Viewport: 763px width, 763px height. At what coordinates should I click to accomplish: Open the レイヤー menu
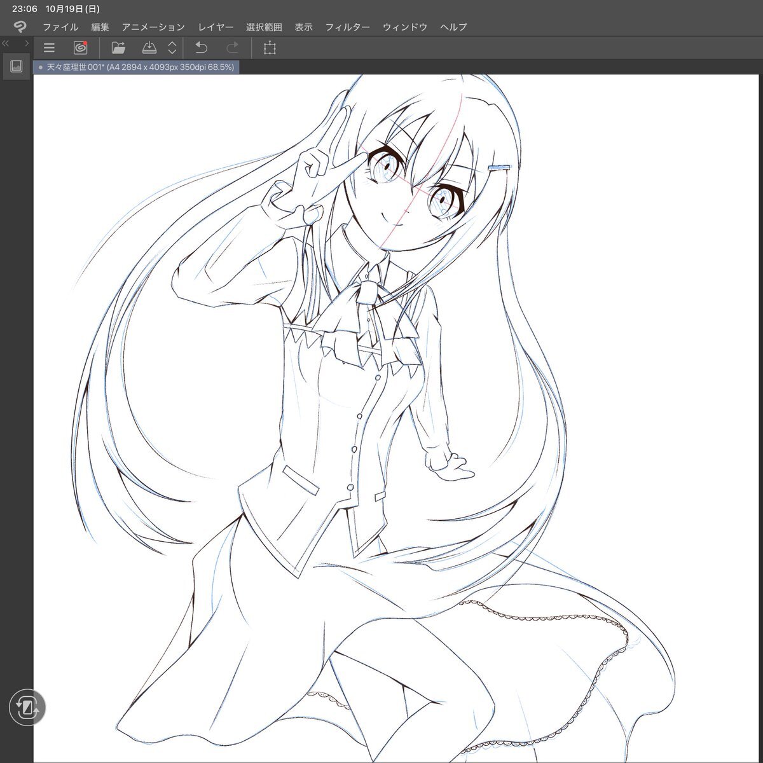click(216, 27)
